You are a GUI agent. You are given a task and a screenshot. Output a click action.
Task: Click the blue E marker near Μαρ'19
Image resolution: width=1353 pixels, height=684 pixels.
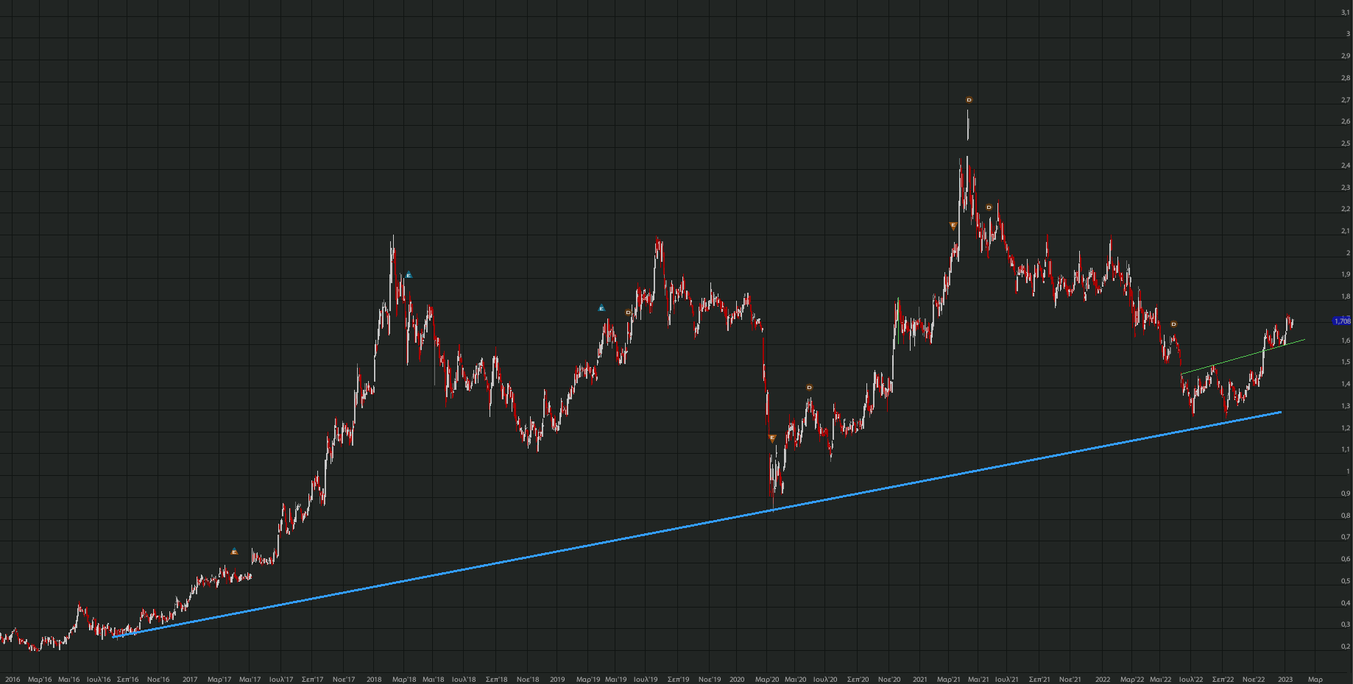coord(601,307)
